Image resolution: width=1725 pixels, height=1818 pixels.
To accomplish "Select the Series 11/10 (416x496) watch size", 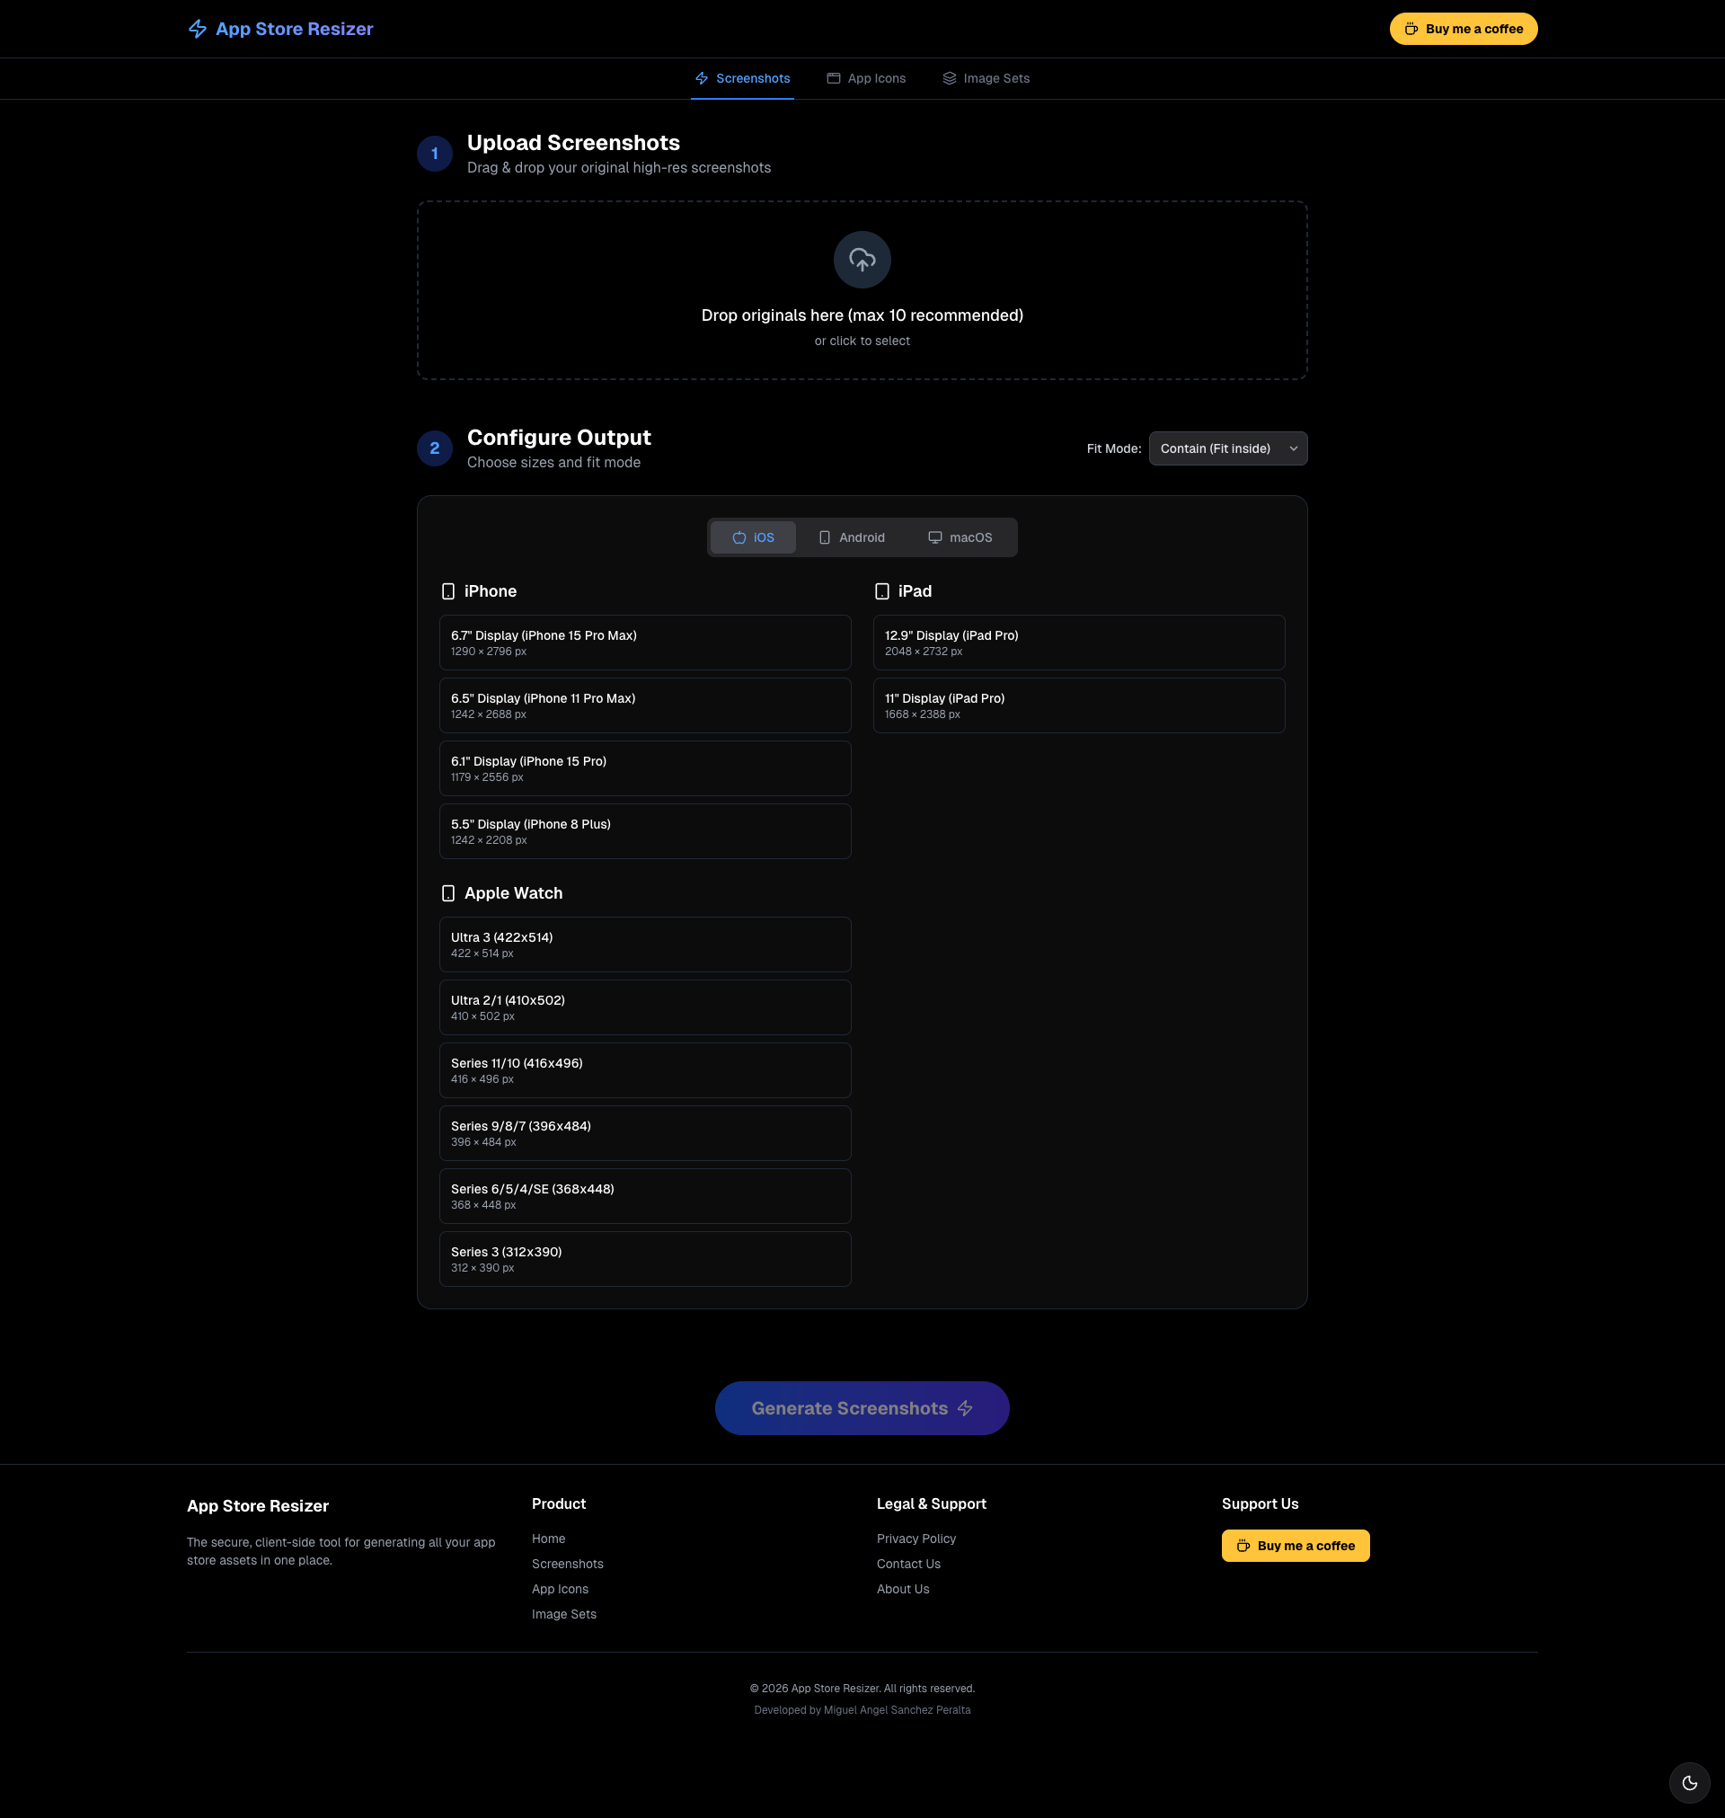I will [644, 1069].
